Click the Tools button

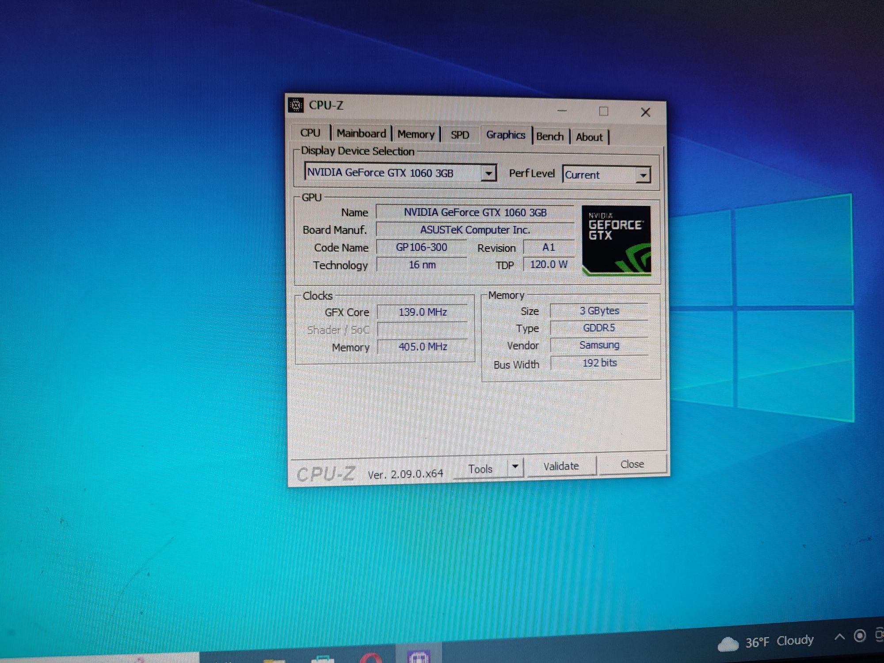click(x=480, y=469)
